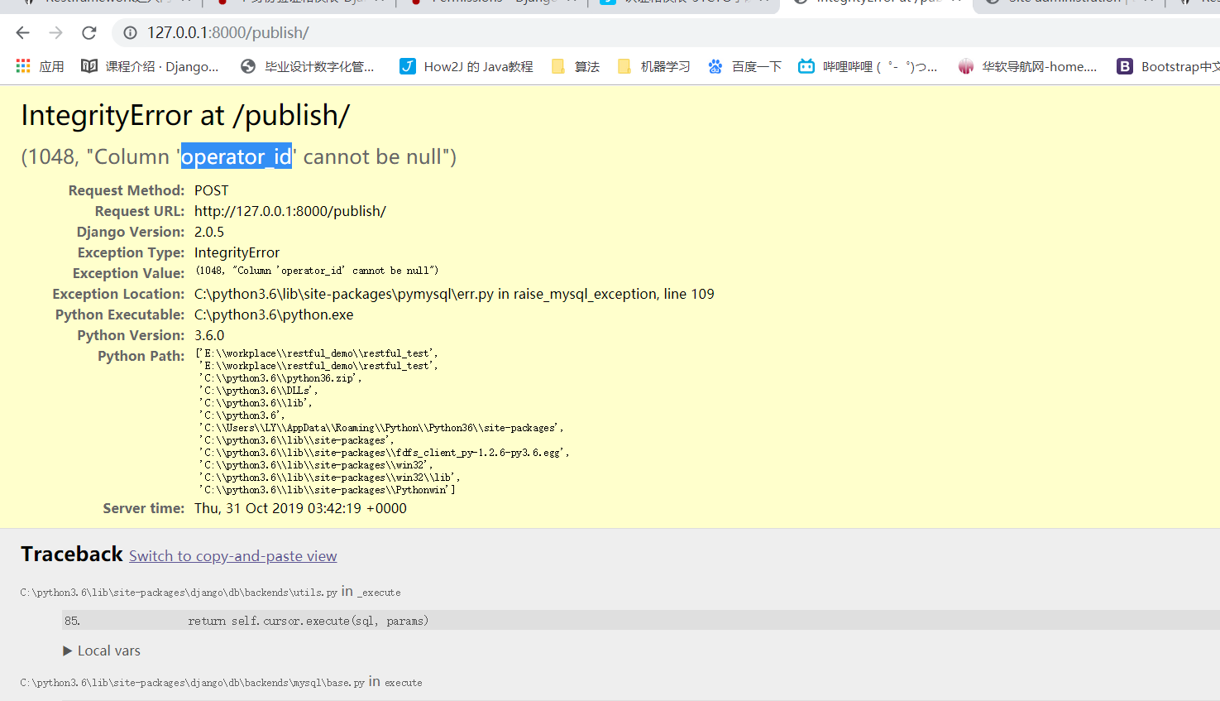Open the 哔哩哔哩 bookmark
Viewport: 1220px width, 701px height.
tap(868, 66)
